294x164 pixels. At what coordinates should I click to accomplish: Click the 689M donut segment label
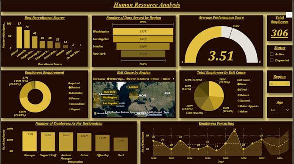[20, 113]
